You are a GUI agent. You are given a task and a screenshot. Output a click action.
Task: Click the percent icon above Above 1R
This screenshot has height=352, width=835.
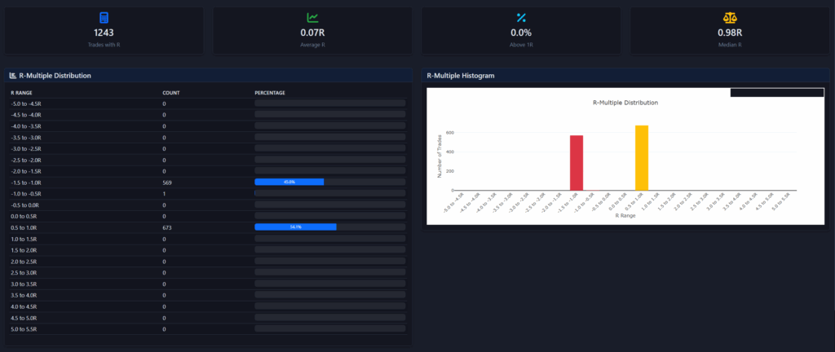(x=521, y=18)
